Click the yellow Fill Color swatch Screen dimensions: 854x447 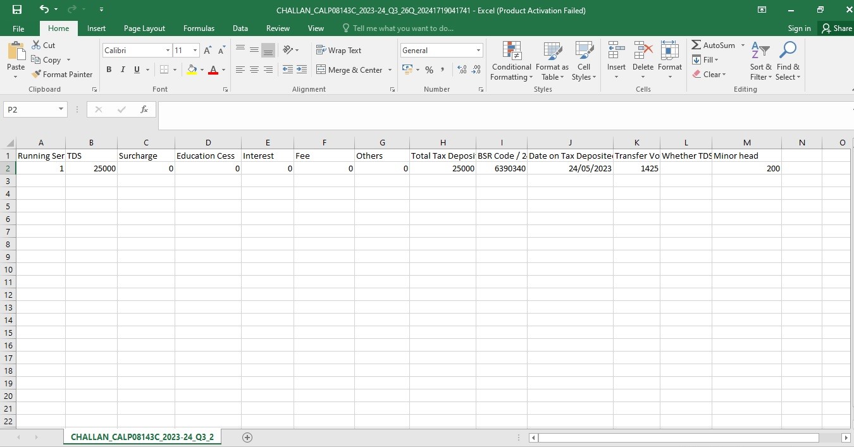[192, 70]
